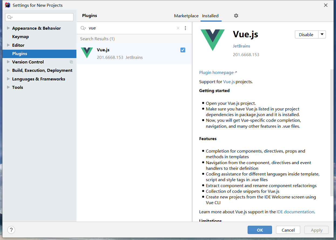Click the 201.6668.153 version in details pane
Screen dimensions: 336x240
pyautogui.click(x=246, y=55)
